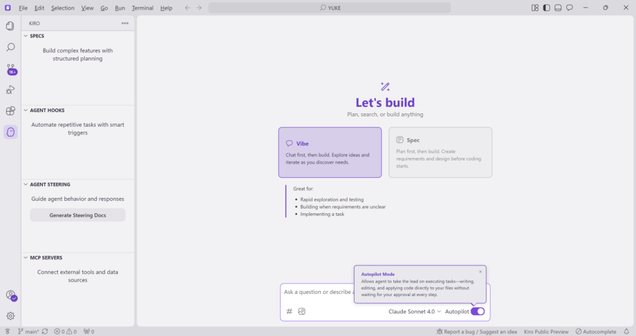
Task: Open the File menu
Action: tap(23, 8)
